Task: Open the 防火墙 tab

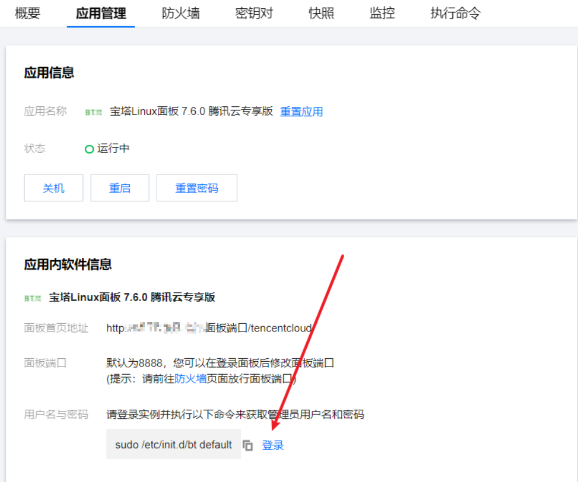Action: click(181, 13)
